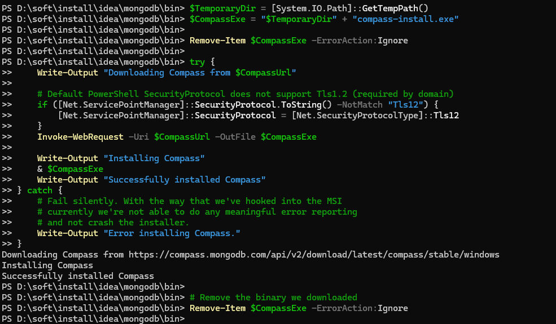
Task: Click the $TemporaryDir variable on first line
Action: (222, 8)
